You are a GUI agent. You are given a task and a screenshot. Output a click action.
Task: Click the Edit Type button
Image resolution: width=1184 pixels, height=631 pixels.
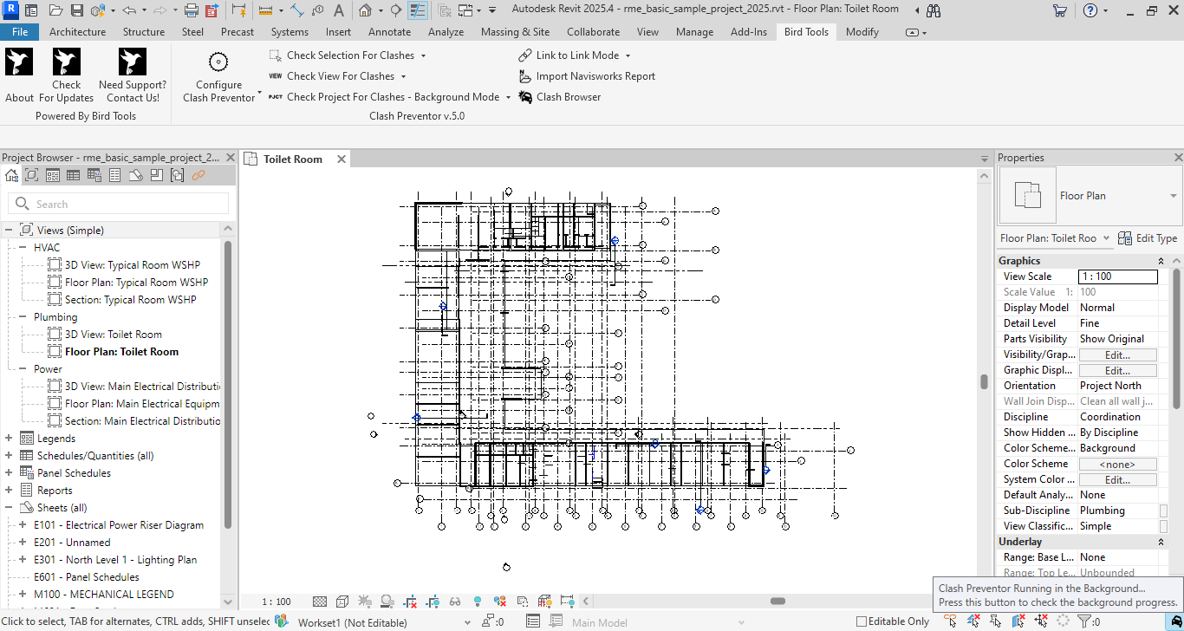tap(1148, 238)
